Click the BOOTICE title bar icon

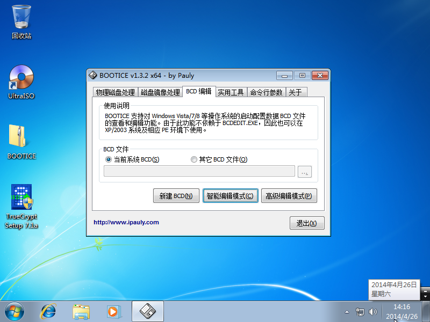(93, 75)
